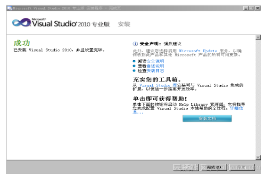Click the 已安装 Visual Studio 2010 message
Viewport: 266px width, 177px height.
coord(59,50)
